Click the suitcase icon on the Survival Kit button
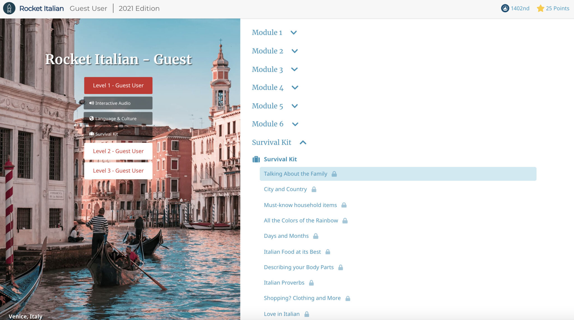The image size is (574, 320). pyautogui.click(x=92, y=134)
